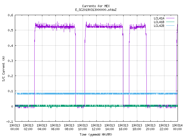Click the 190313 00:00 x-axis tick label
The height and width of the screenshot is (137, 183).
click(x=15, y=127)
